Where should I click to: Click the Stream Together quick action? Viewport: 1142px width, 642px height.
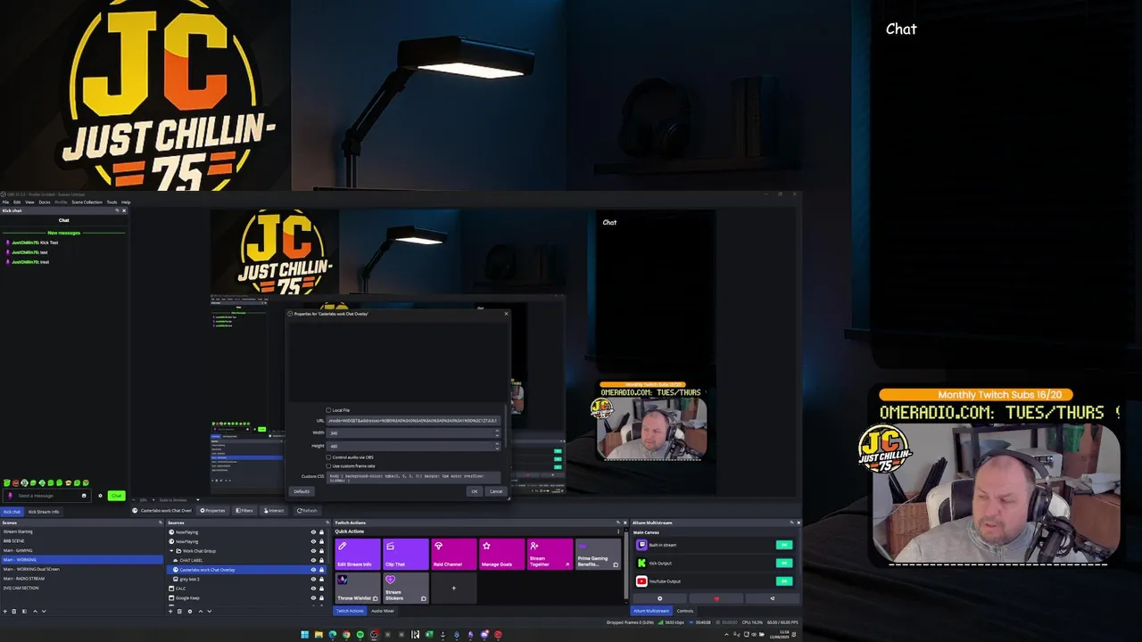coord(550,554)
